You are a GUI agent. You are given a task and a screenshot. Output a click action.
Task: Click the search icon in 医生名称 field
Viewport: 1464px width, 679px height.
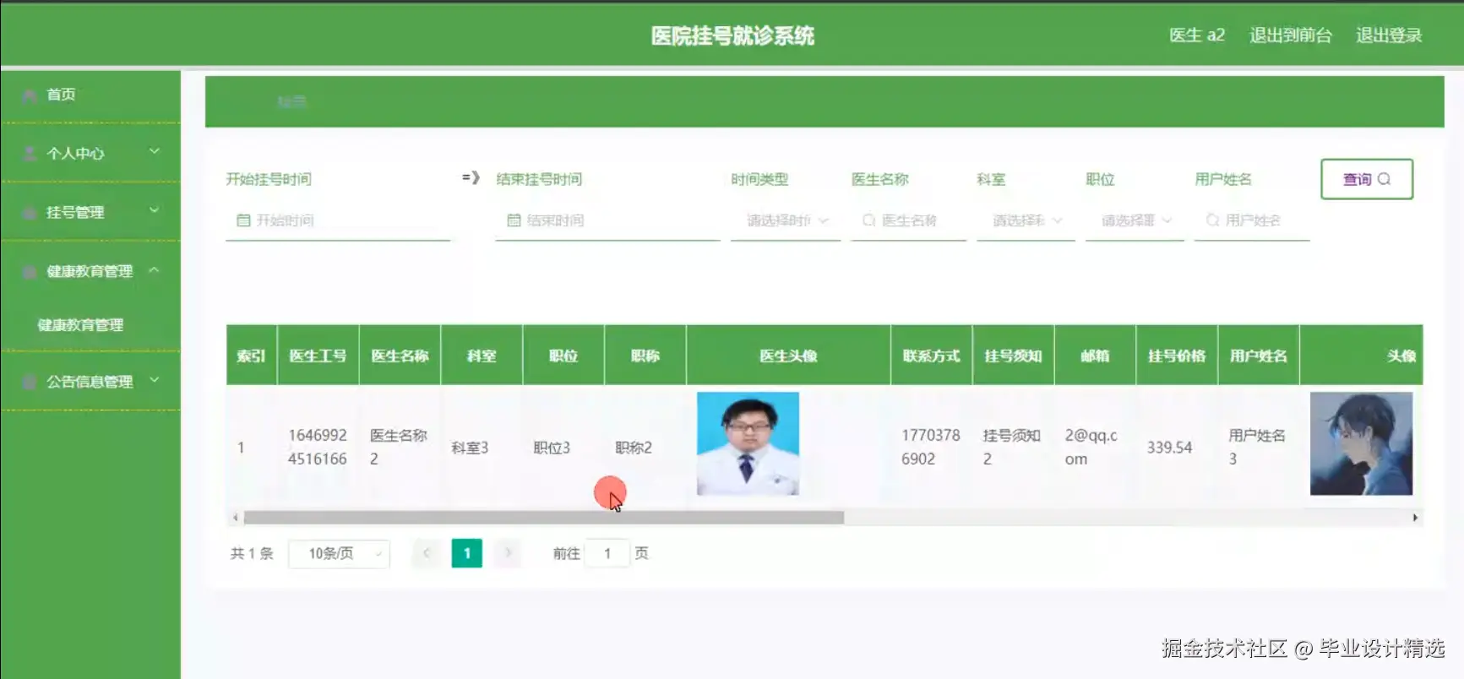[x=868, y=220]
